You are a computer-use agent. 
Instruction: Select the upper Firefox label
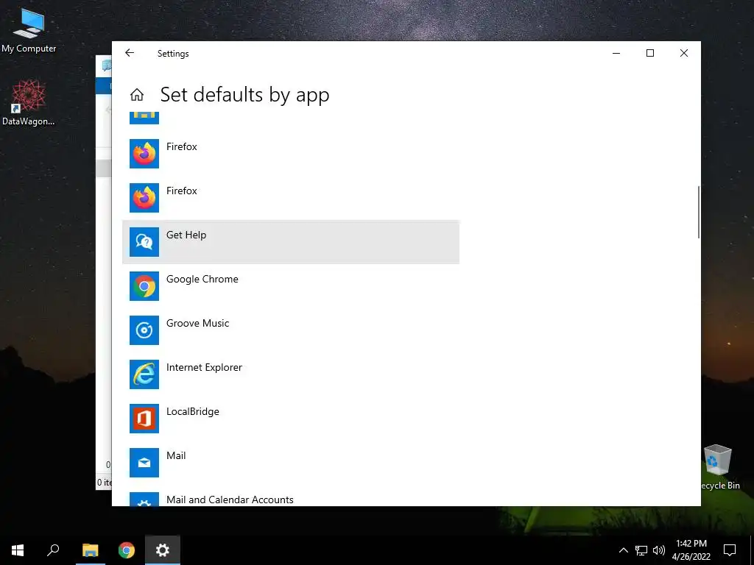[x=182, y=146]
